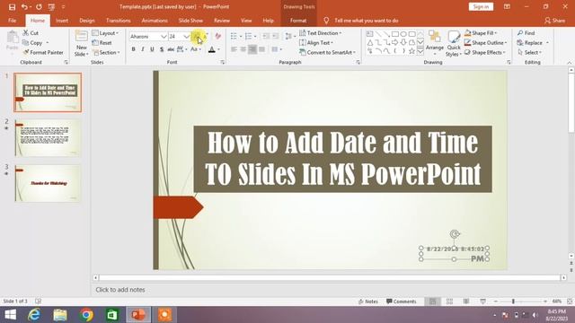This screenshot has width=575, height=323.
Task: Toggle text shadow formatting
Action: [x=162, y=49]
